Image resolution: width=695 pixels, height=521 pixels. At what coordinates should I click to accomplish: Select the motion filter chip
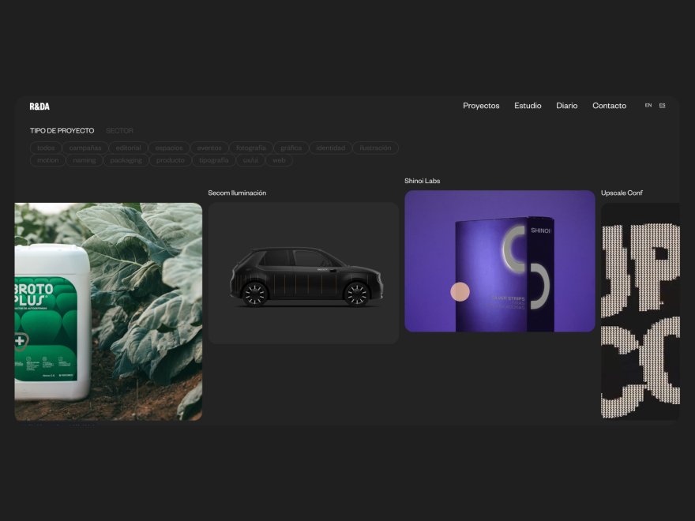tap(48, 160)
